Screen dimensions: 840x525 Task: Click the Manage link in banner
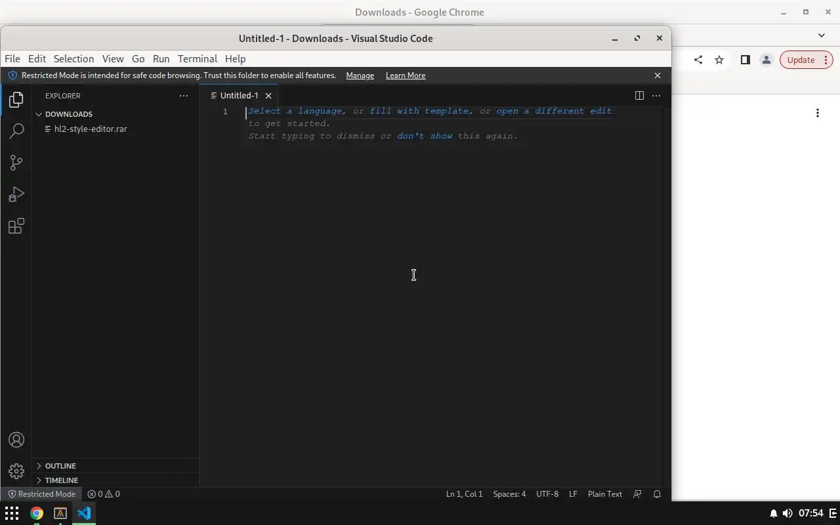360,75
